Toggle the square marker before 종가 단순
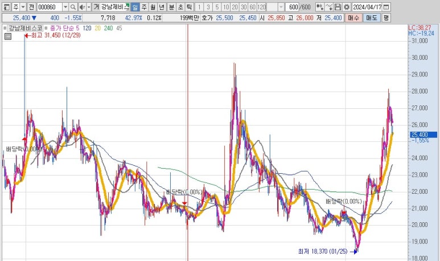The image size is (440, 261). pyautogui.click(x=46, y=28)
